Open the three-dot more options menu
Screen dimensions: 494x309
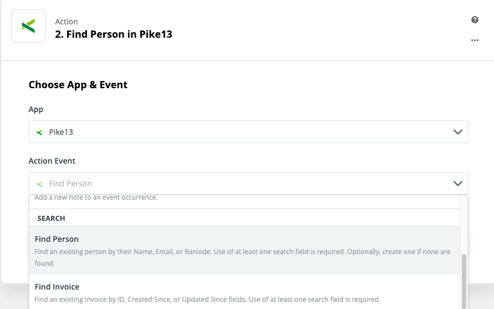click(x=475, y=40)
